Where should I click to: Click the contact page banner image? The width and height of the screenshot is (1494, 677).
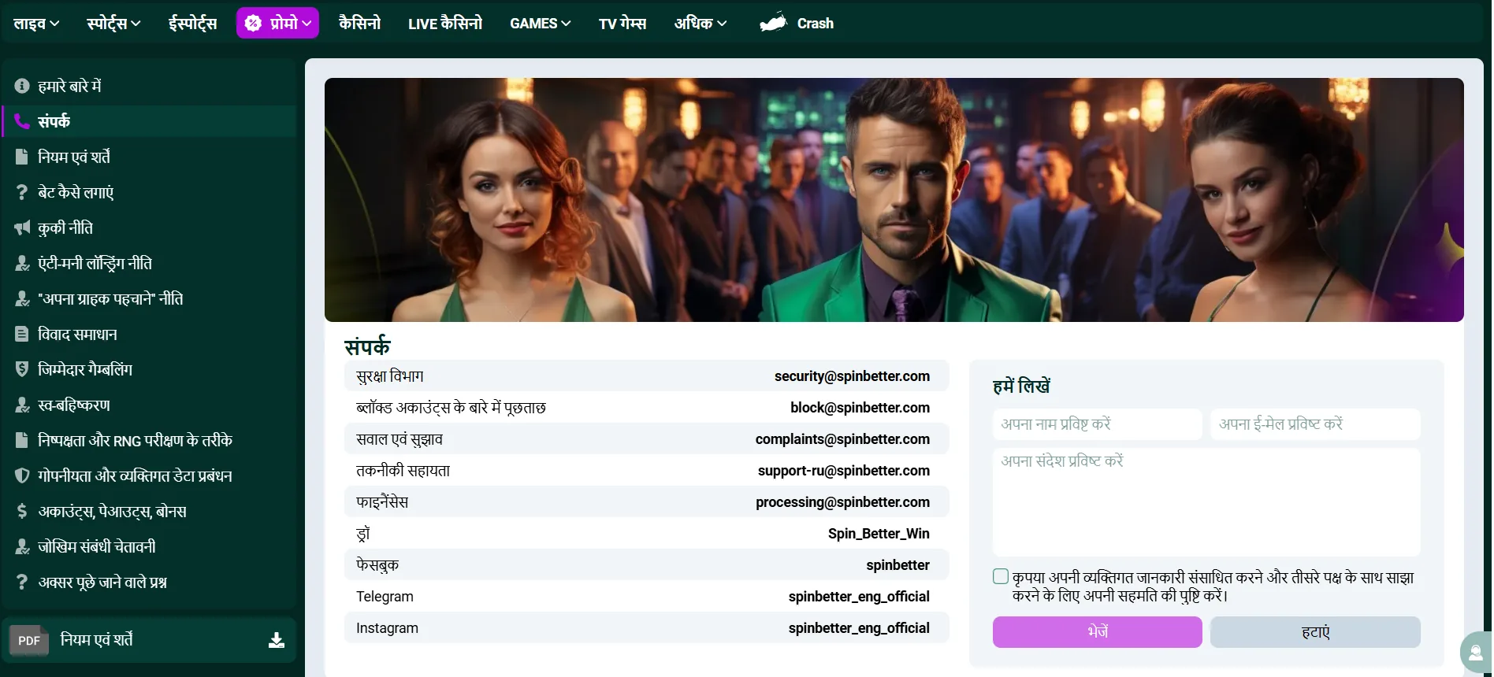point(894,199)
